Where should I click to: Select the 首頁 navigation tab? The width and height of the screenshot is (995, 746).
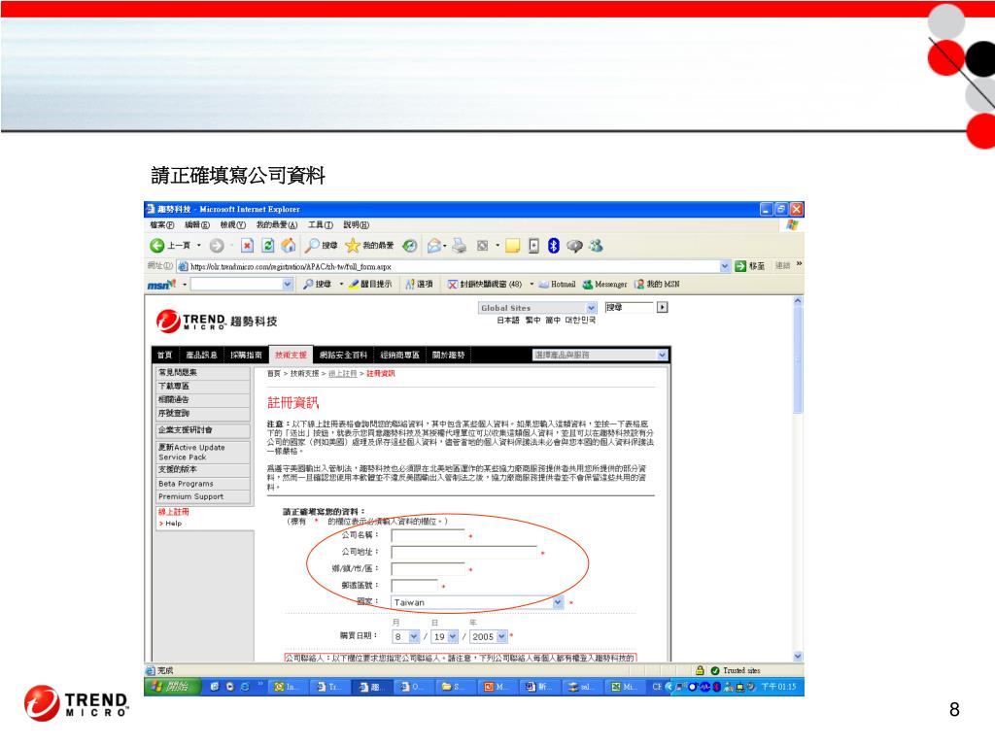click(x=165, y=355)
